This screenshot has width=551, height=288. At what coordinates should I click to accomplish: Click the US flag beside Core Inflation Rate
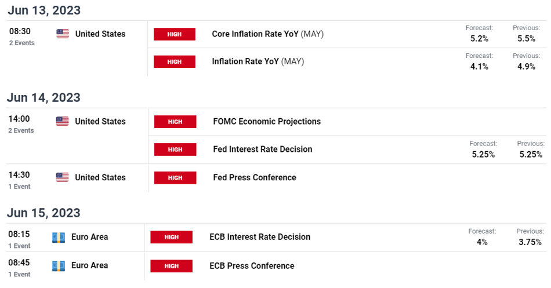(x=63, y=34)
